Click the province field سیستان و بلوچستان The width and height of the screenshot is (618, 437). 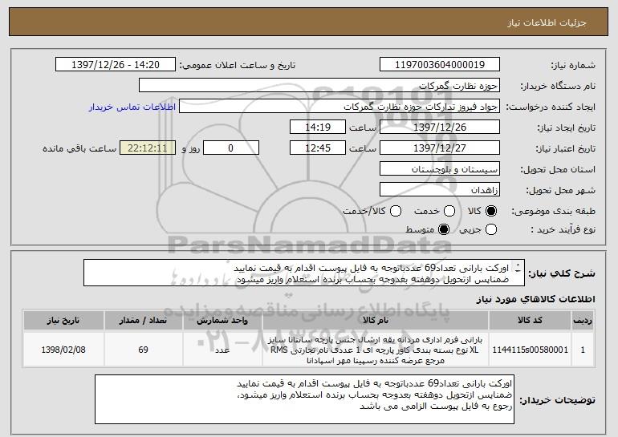tap(440, 169)
